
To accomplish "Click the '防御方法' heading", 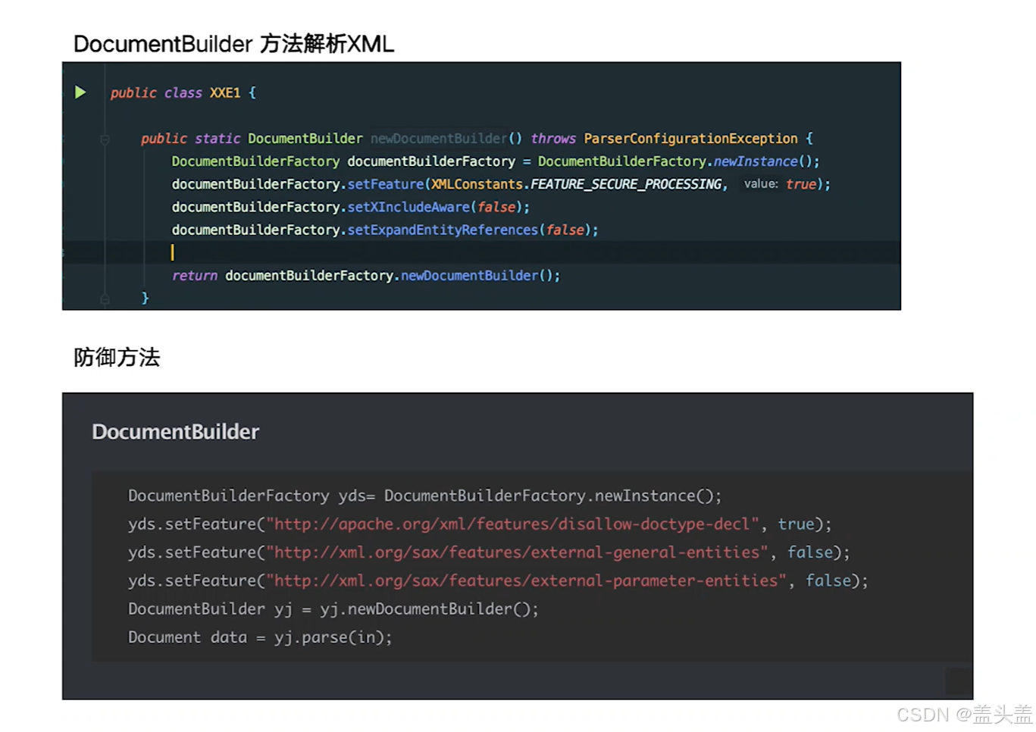I will click(x=117, y=357).
